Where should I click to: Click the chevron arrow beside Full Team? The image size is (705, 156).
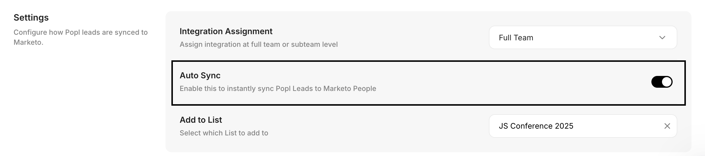662,38
